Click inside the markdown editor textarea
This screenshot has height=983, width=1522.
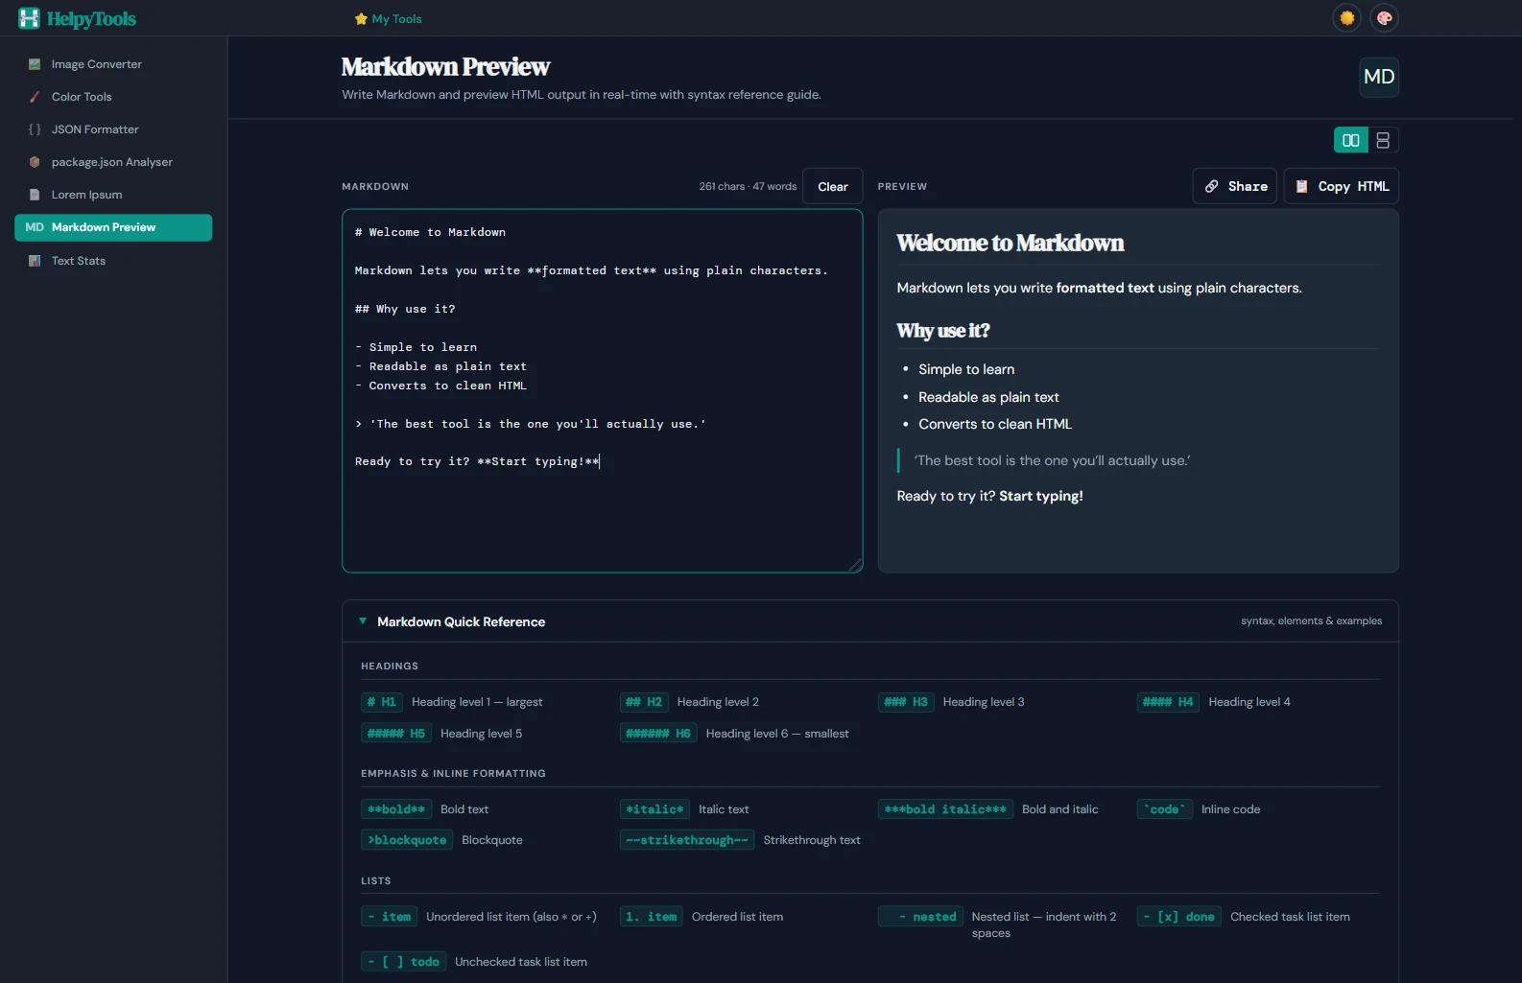[x=602, y=390]
